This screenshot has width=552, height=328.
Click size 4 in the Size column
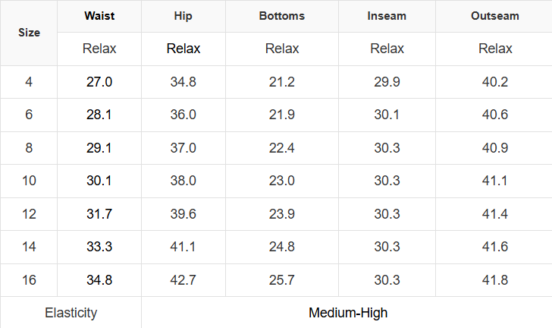[x=29, y=82]
